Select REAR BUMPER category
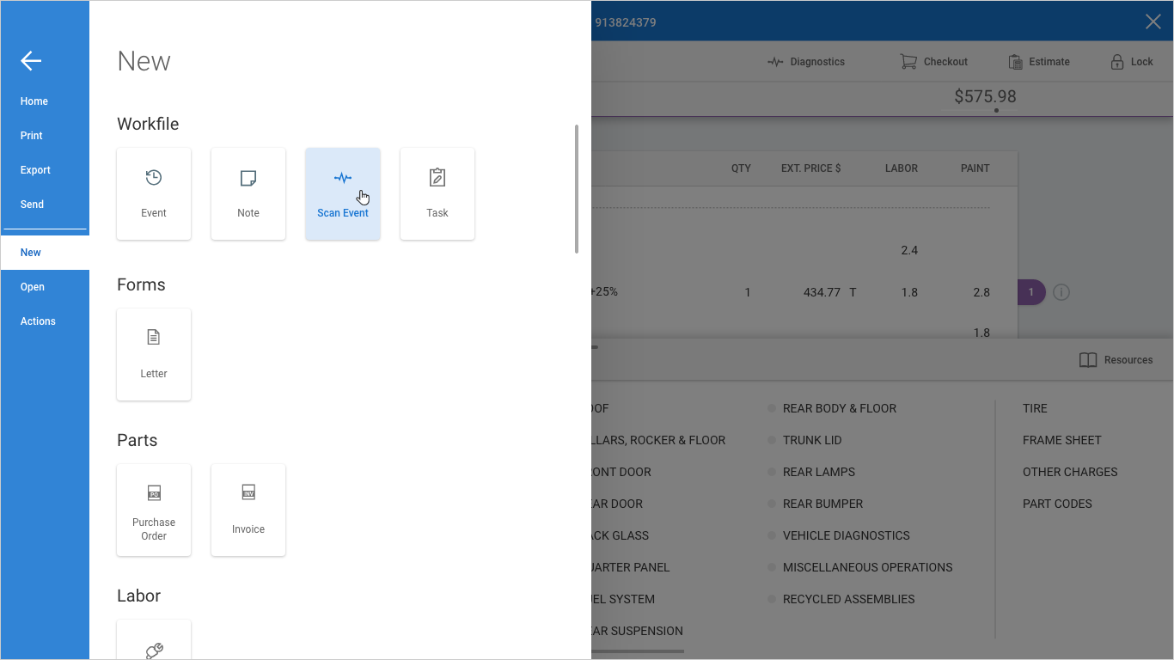Viewport: 1174px width, 660px height. click(x=822, y=504)
